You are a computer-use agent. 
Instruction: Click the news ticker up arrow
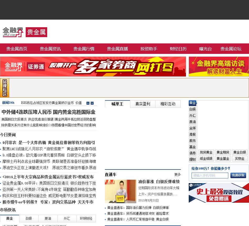(x=88, y=103)
